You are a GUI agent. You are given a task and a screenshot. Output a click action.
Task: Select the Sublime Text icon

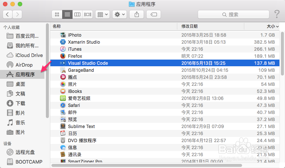(63, 126)
